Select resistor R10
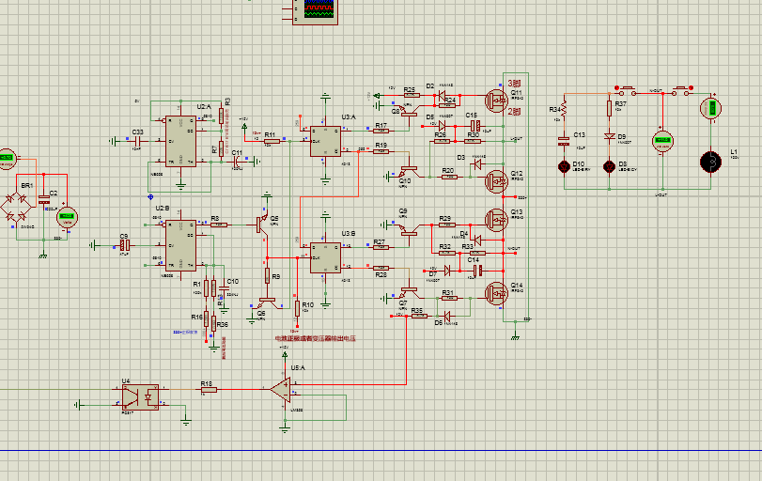This screenshot has width=762, height=481. 297,308
